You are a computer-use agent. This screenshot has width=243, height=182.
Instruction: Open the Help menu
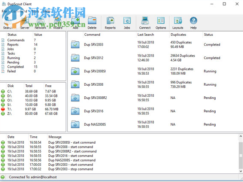click(46, 11)
